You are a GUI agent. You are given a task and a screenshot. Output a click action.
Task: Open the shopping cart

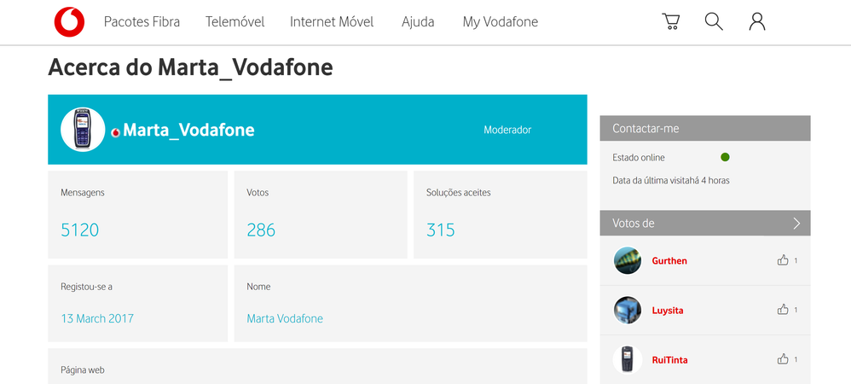[x=671, y=22]
